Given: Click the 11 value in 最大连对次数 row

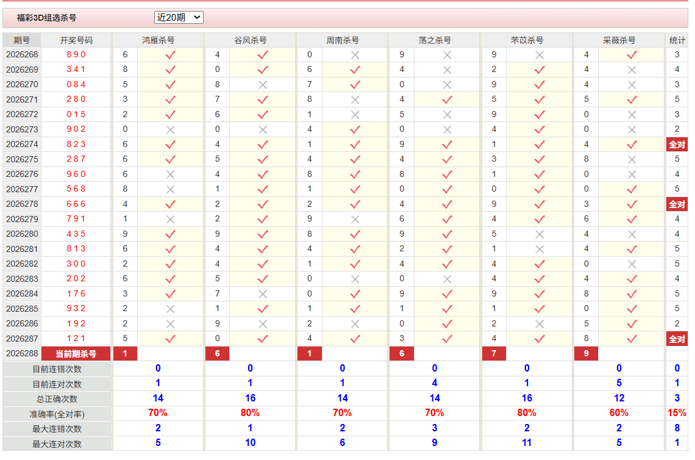Looking at the screenshot, I should [527, 443].
